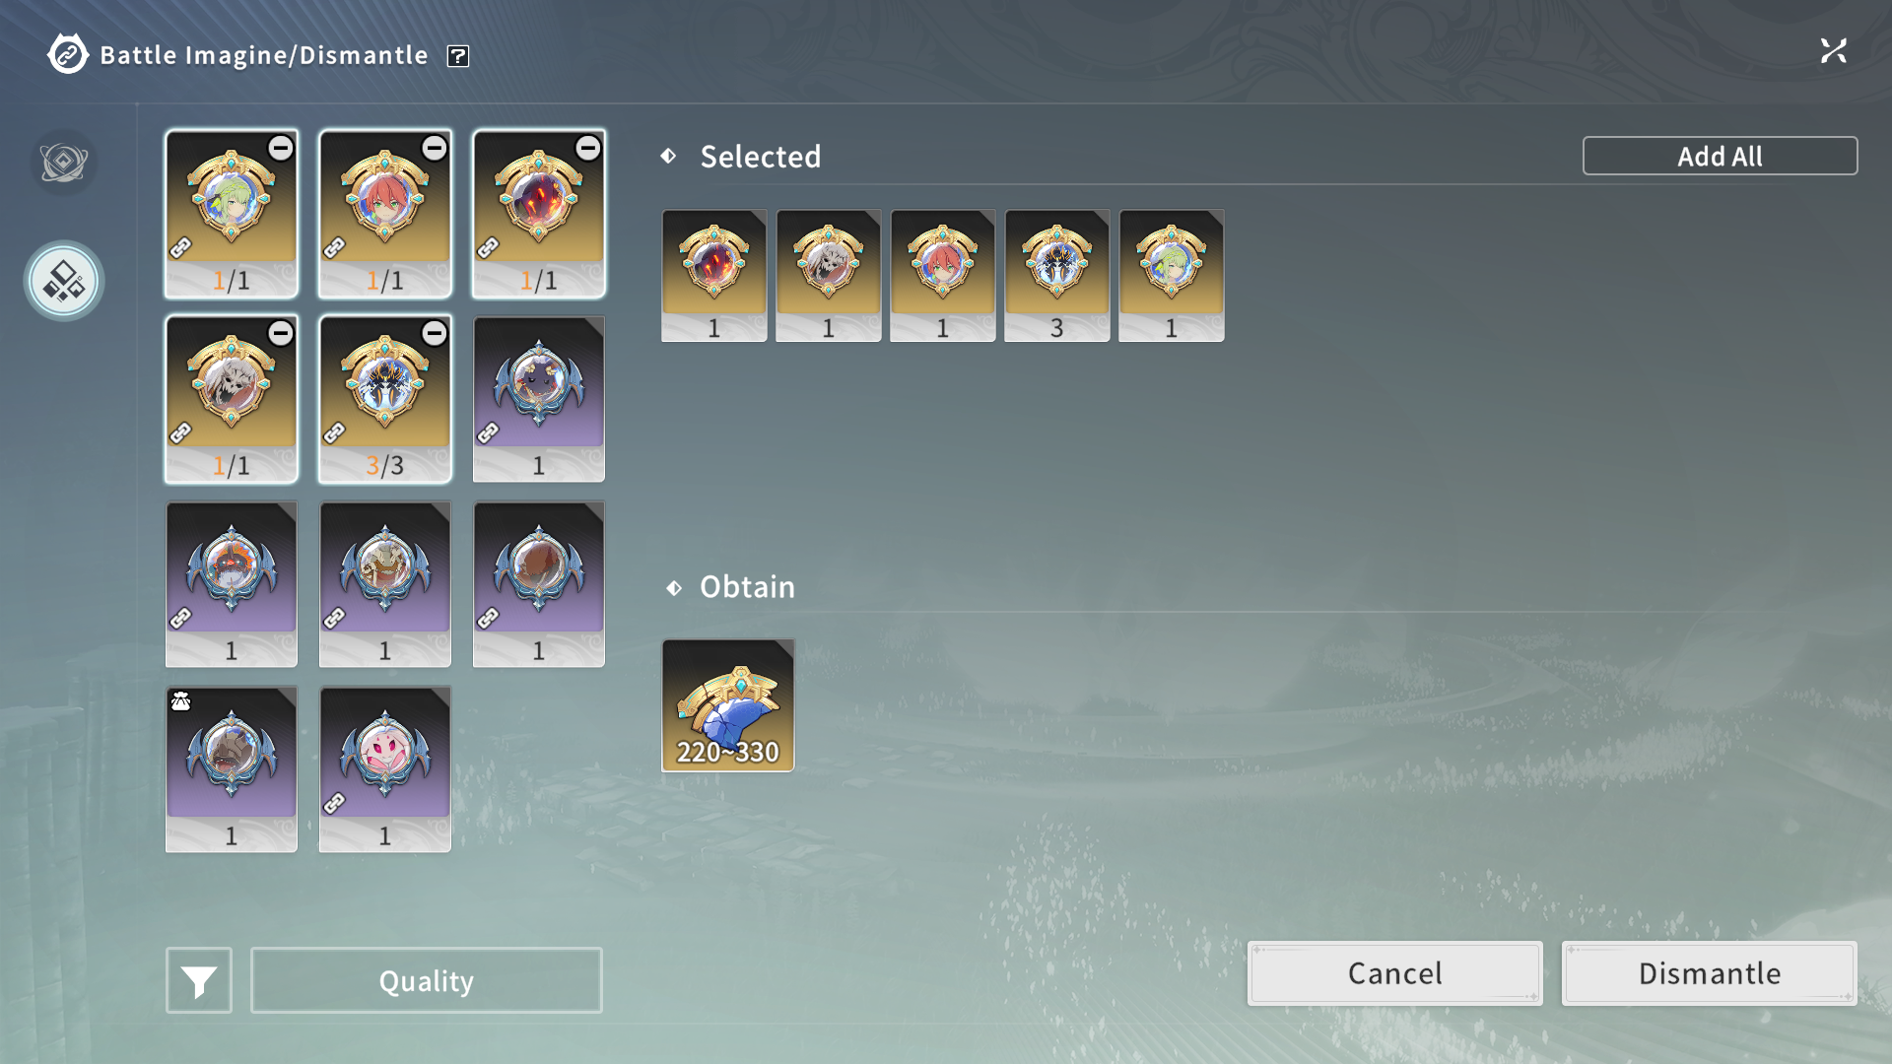Click the selected dark-armored Imagine with count 3

pos(1057,276)
